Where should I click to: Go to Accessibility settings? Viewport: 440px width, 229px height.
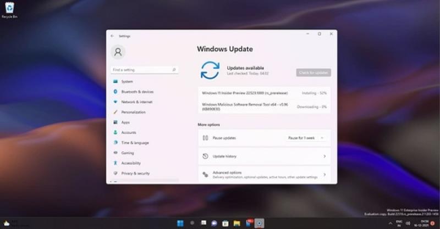(145, 163)
